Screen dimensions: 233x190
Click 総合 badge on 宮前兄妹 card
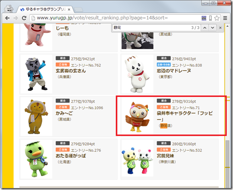click(x=164, y=143)
